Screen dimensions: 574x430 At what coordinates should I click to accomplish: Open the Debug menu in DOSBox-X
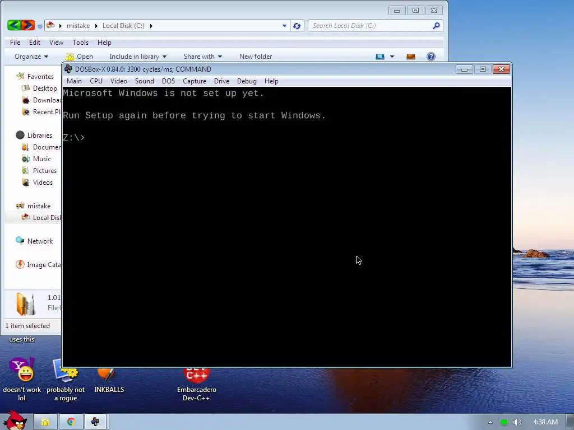(247, 81)
